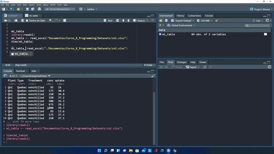Toggle the Source on Save checkbox

(x=27, y=21)
